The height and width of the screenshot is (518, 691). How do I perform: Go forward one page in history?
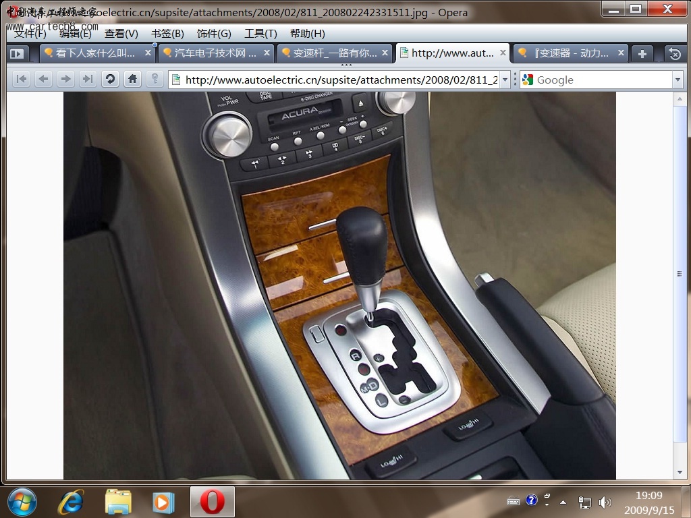tap(65, 80)
